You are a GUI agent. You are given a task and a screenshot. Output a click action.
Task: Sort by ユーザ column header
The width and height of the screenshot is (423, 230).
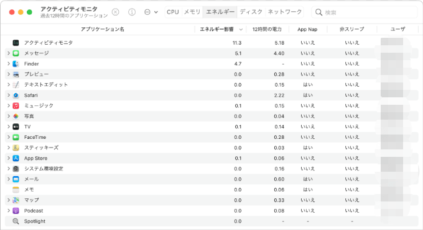(397, 29)
